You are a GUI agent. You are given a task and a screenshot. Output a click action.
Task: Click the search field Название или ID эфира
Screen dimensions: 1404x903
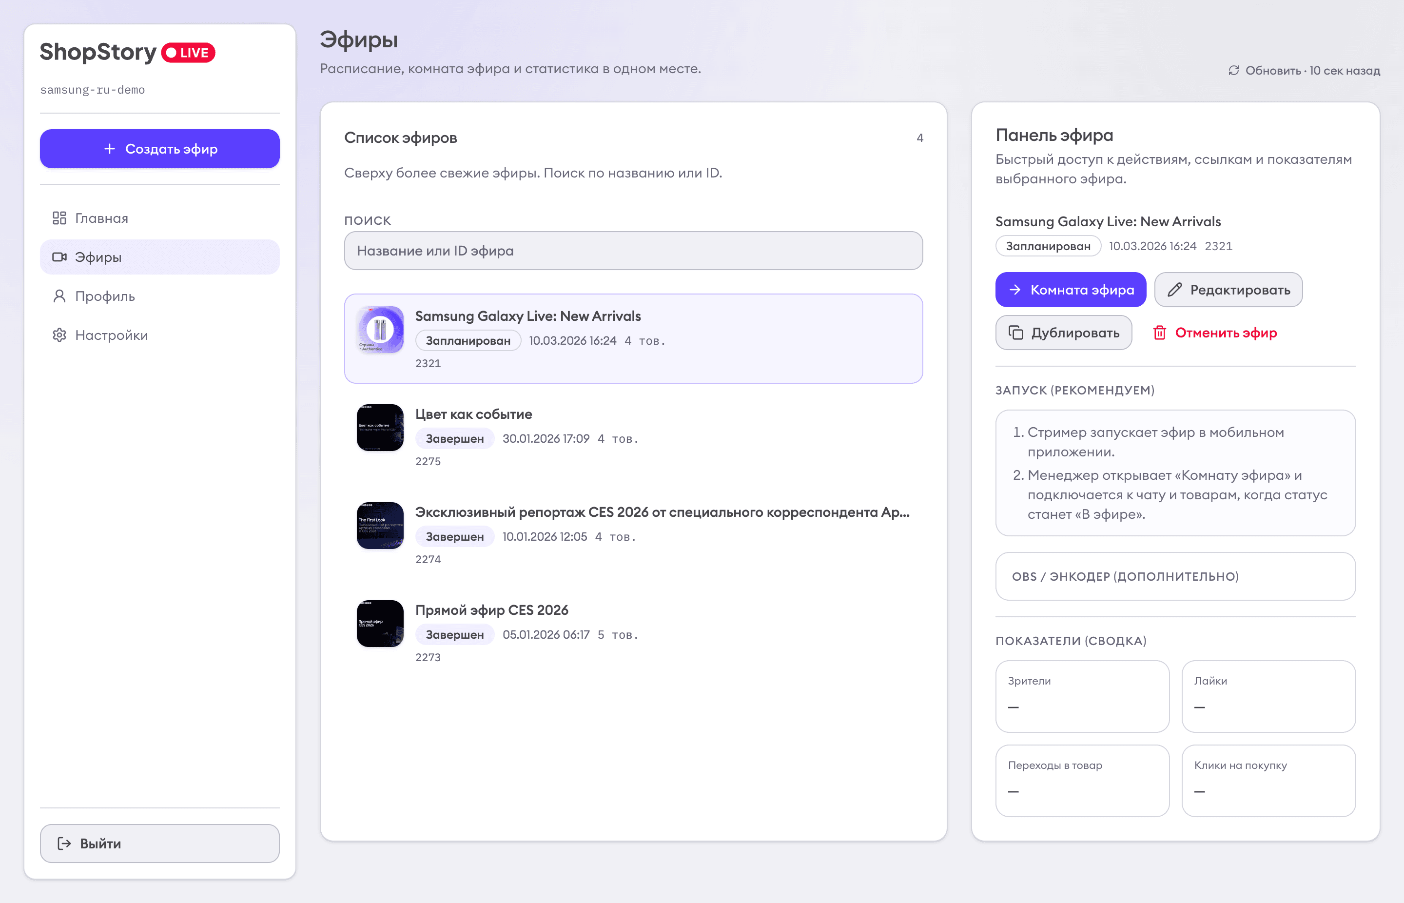(x=633, y=251)
